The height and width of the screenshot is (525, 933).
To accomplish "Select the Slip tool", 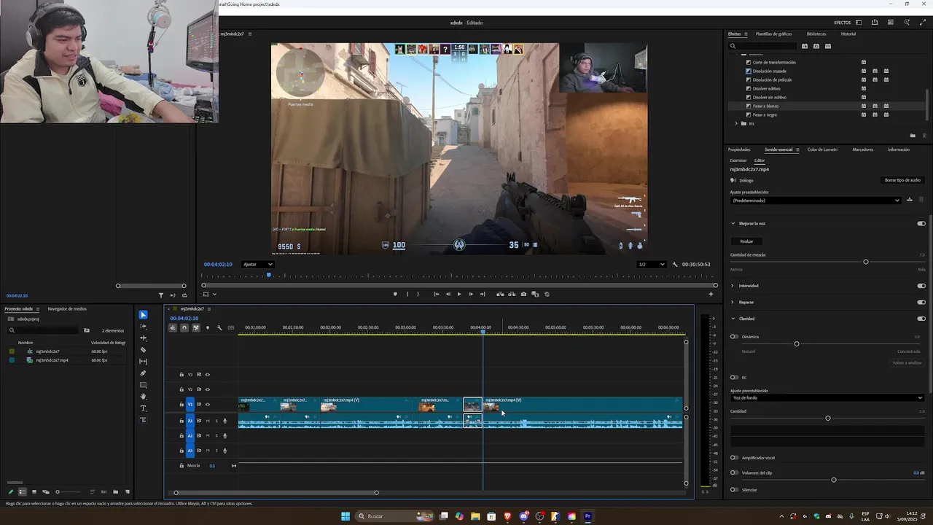I will pyautogui.click(x=143, y=362).
